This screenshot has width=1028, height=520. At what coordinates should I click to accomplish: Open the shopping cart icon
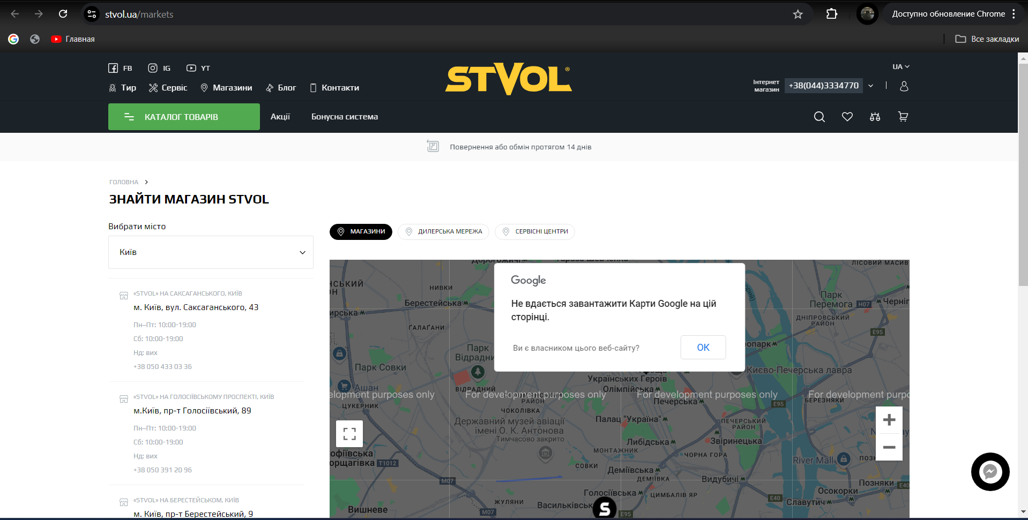pyautogui.click(x=903, y=117)
